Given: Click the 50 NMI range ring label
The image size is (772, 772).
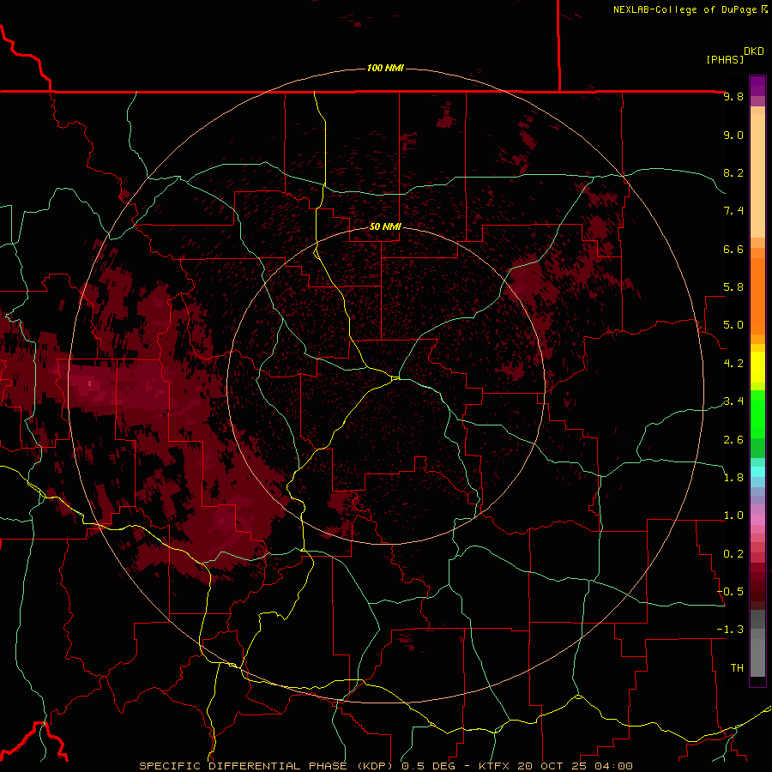Looking at the screenshot, I should coord(385,226).
